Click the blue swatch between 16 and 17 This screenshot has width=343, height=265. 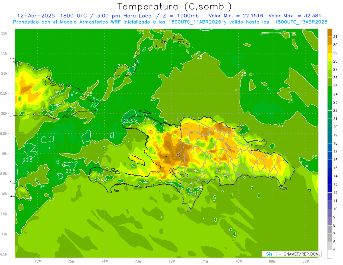pos(330,156)
